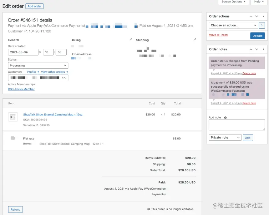
Task: Click the Move to Trash link
Action: point(218,35)
